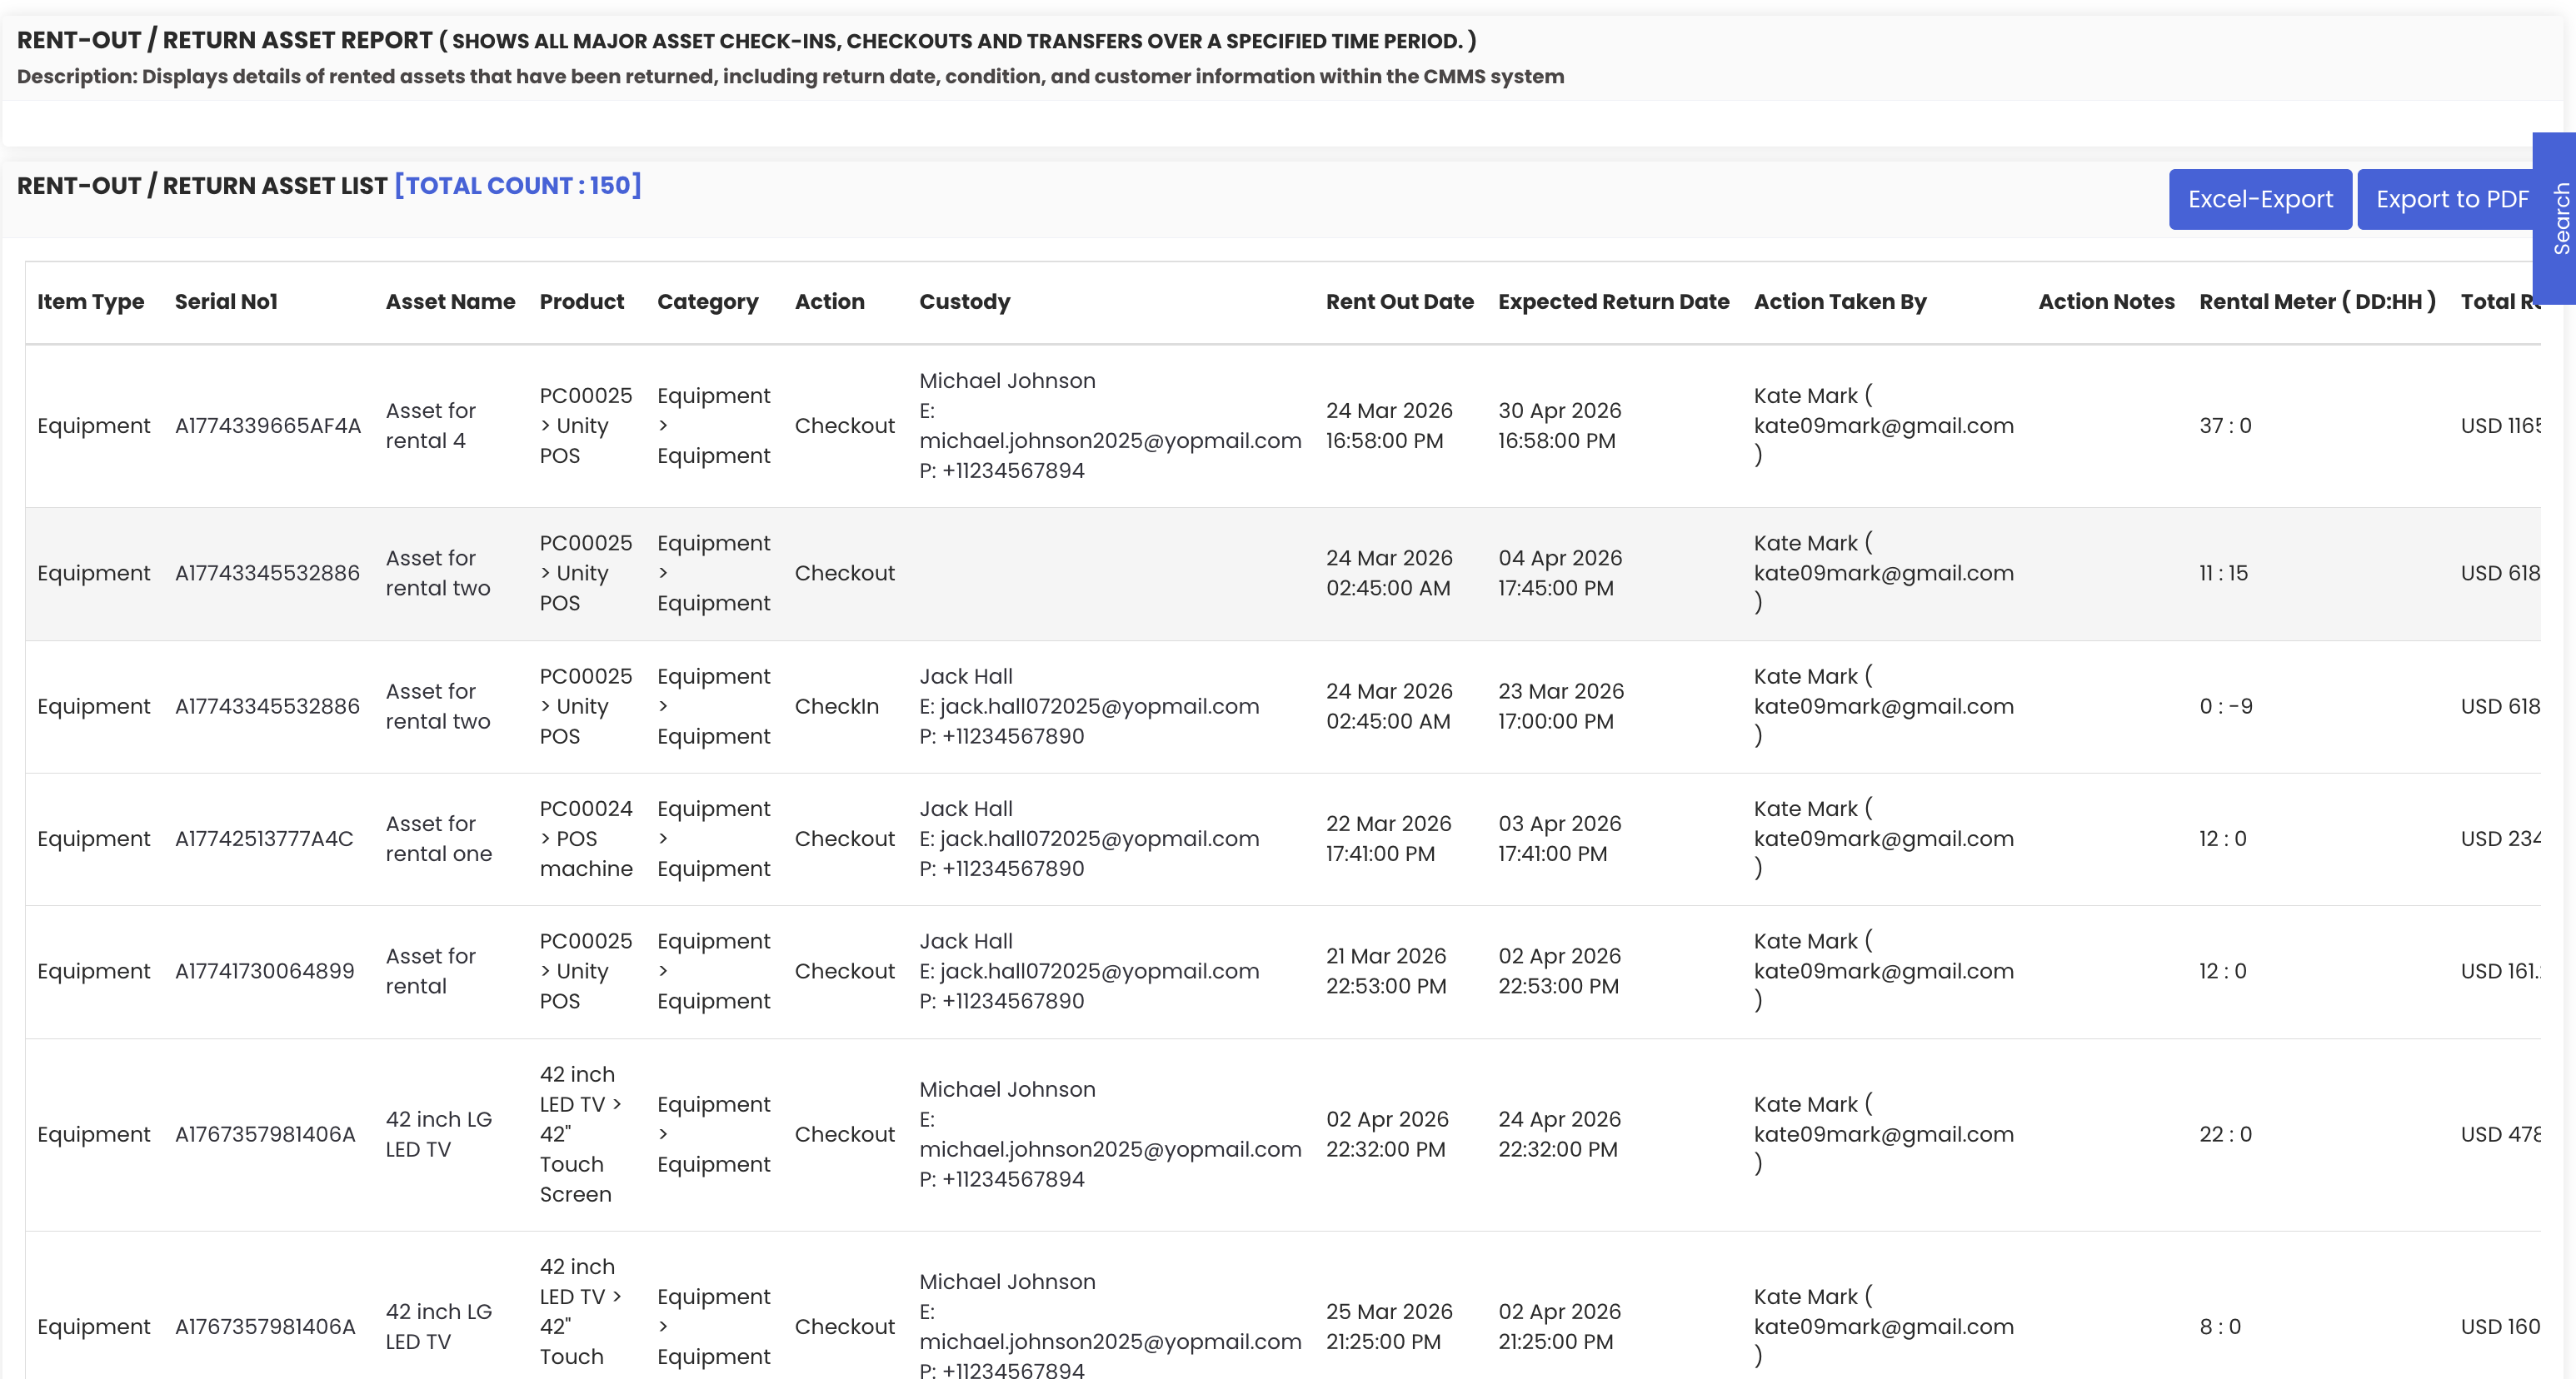Click the Asset Name column header
This screenshot has height=1379, width=2576.
click(450, 301)
